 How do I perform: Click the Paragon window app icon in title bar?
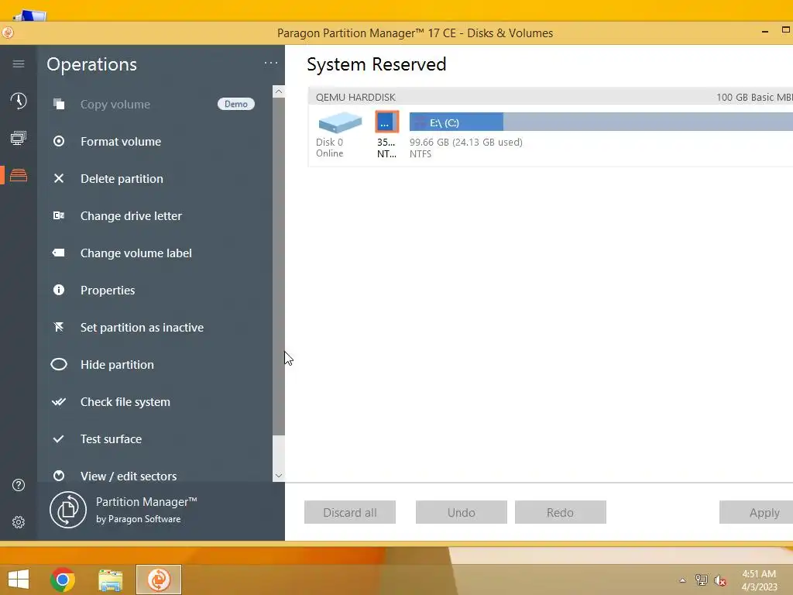8,33
